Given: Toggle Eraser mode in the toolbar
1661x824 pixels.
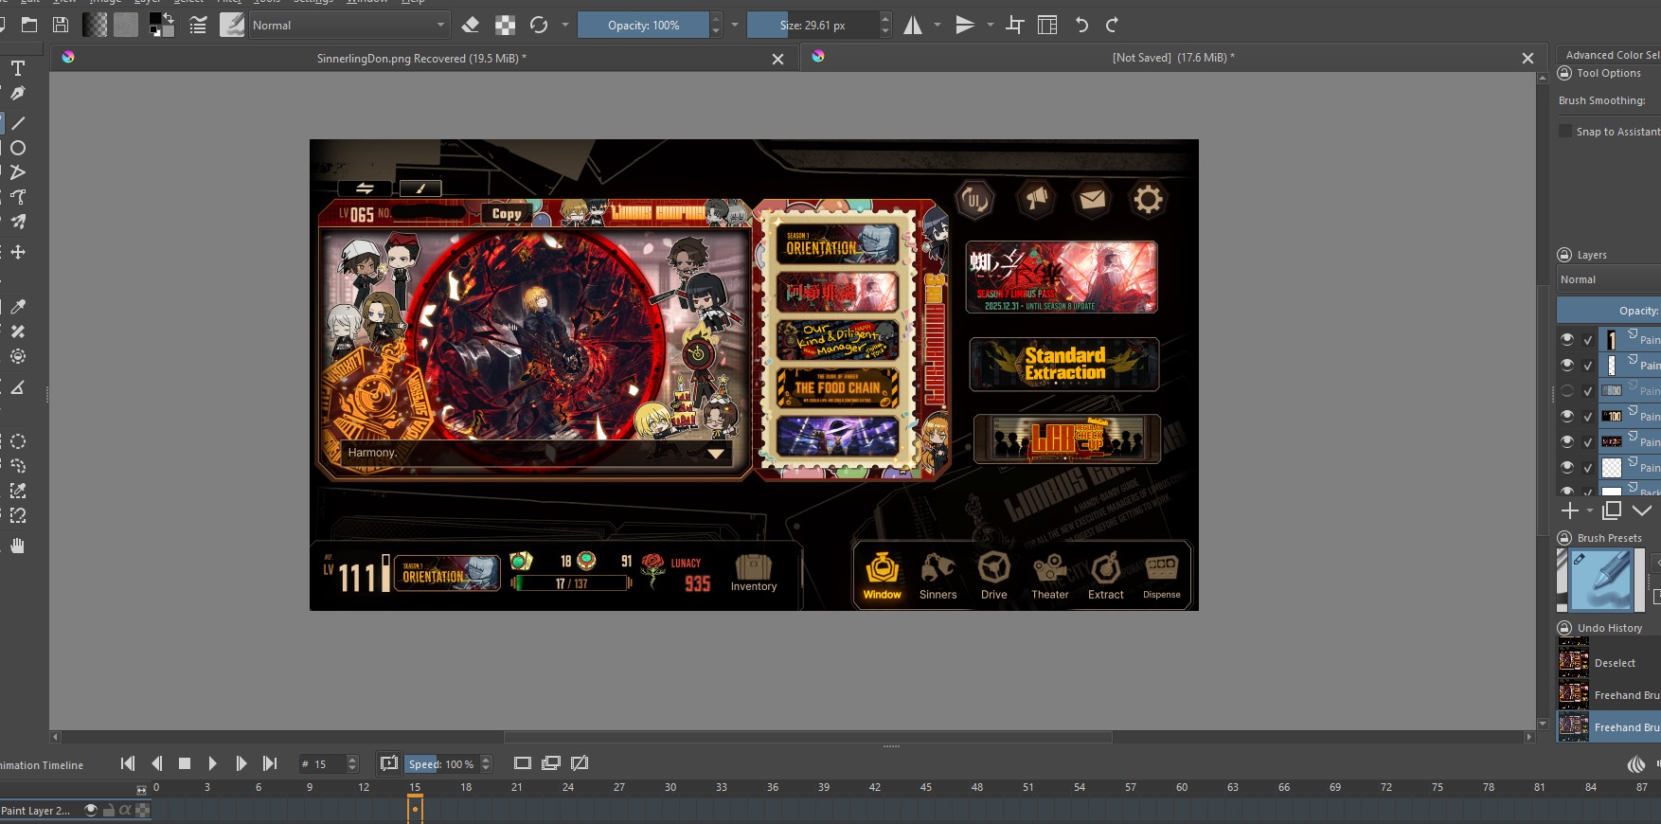Looking at the screenshot, I should [470, 26].
